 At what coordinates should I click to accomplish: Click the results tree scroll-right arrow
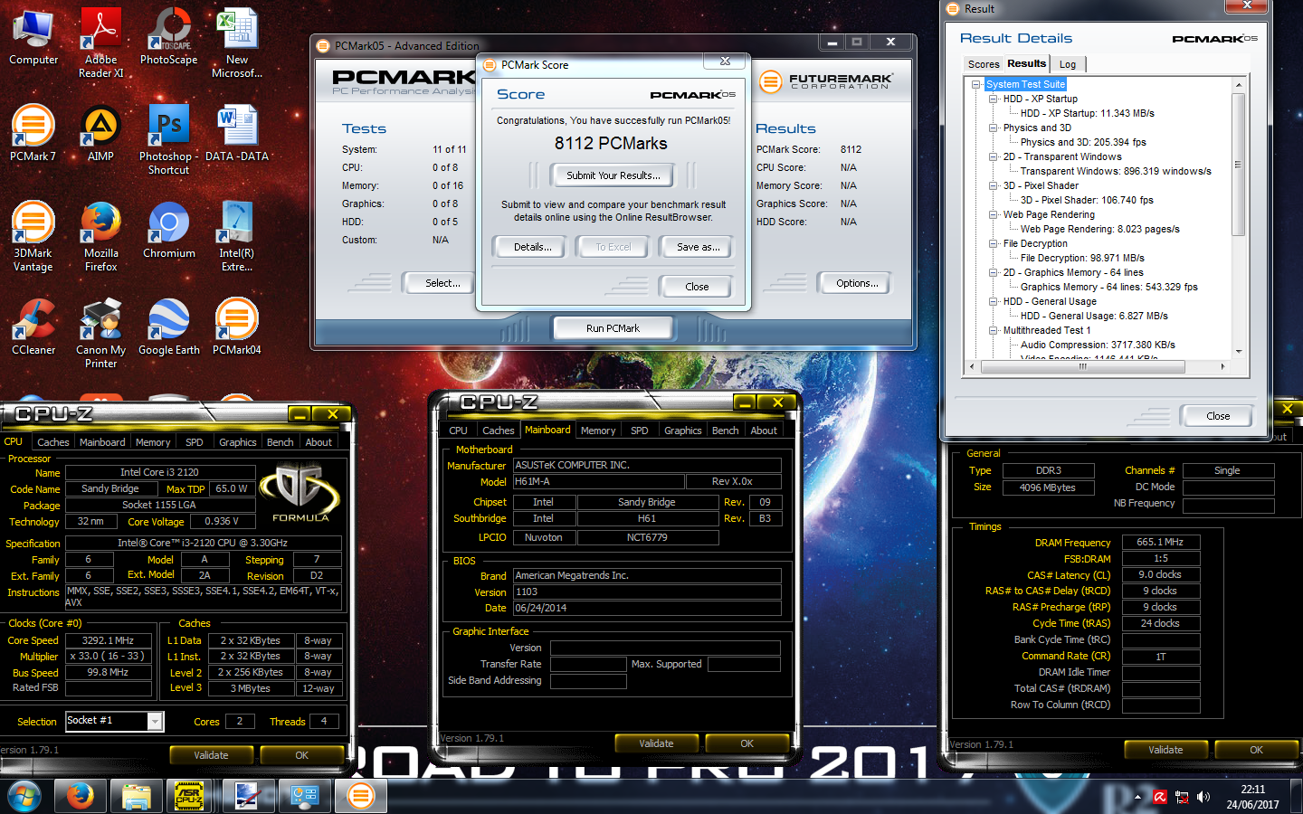pos(1222,366)
